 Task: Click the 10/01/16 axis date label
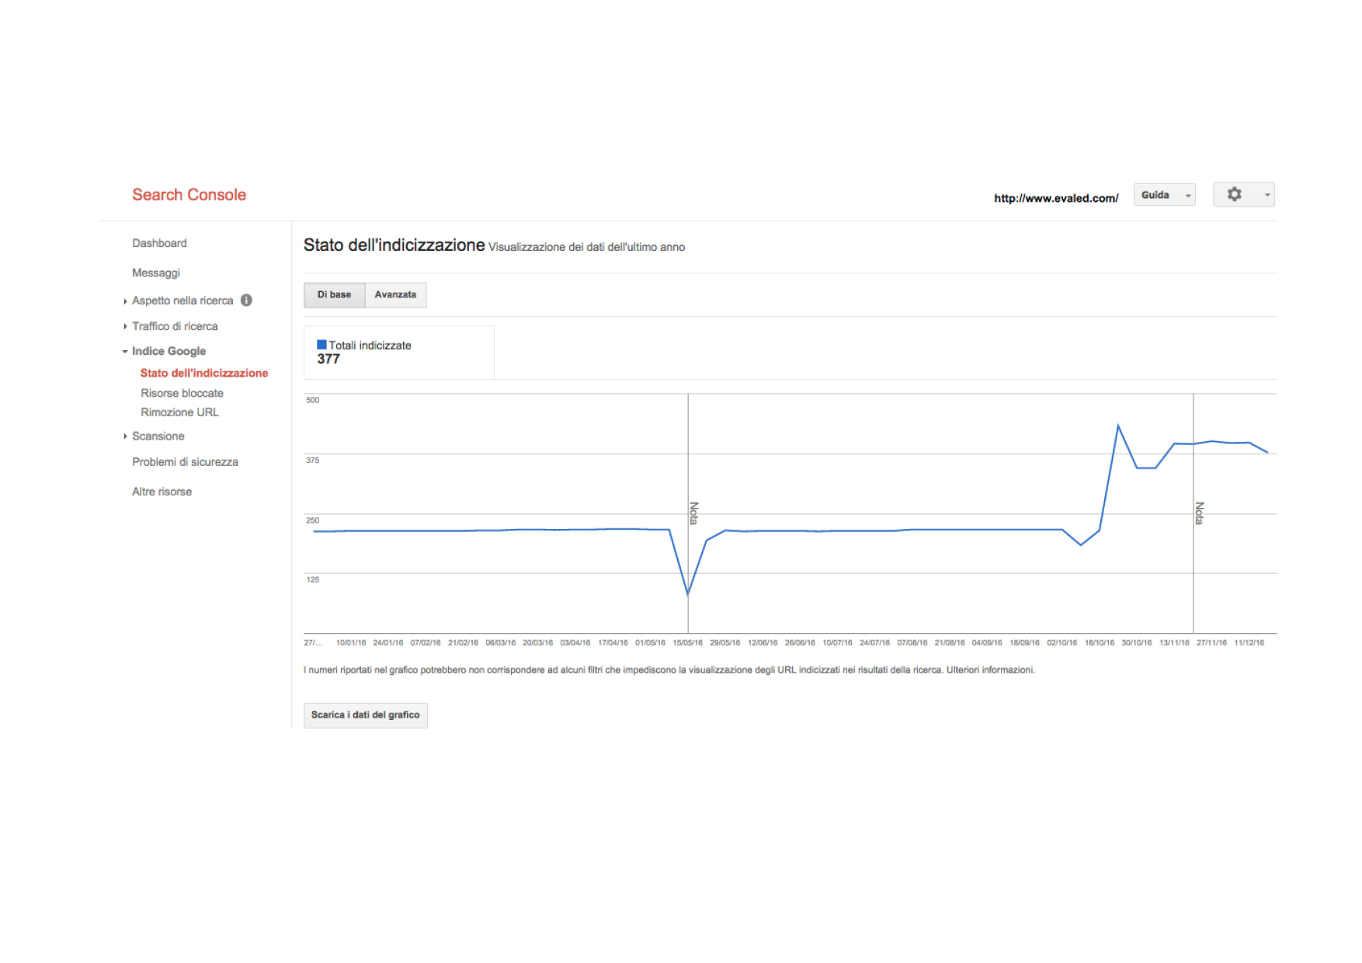click(351, 643)
